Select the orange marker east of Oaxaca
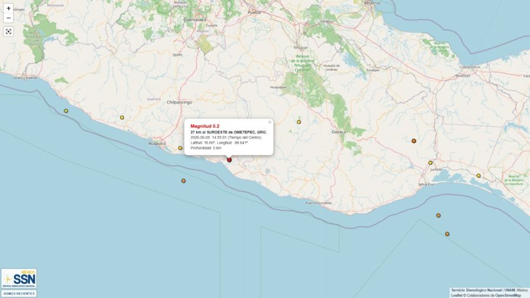 pyautogui.click(x=414, y=141)
